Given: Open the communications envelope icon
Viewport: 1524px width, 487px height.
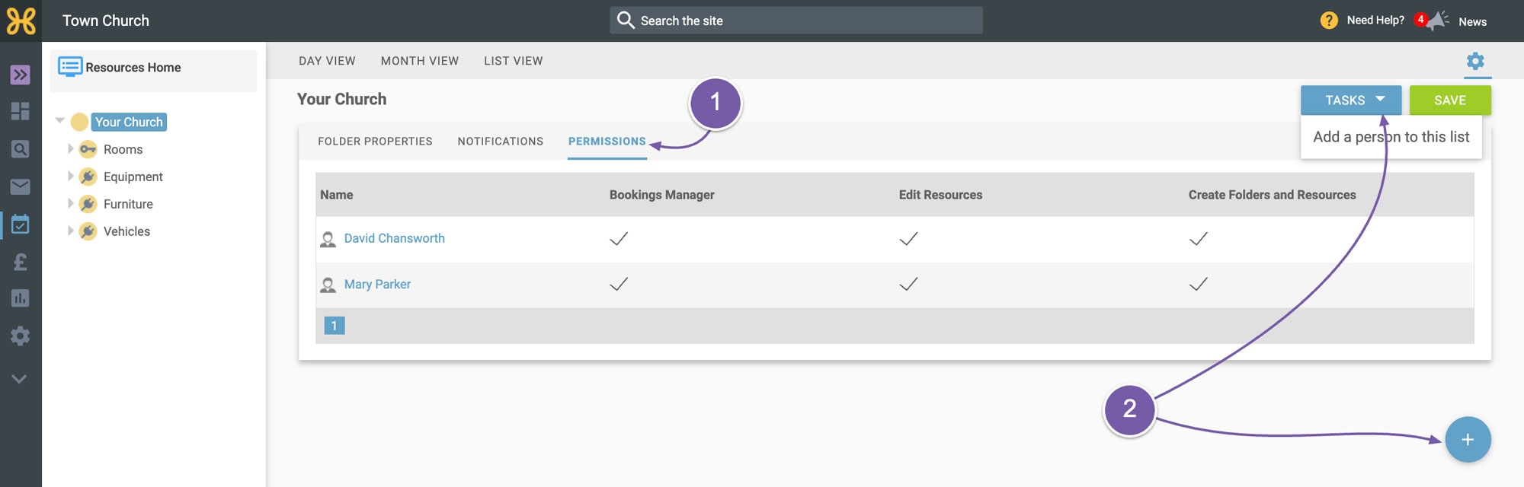Looking at the screenshot, I should coord(21,186).
